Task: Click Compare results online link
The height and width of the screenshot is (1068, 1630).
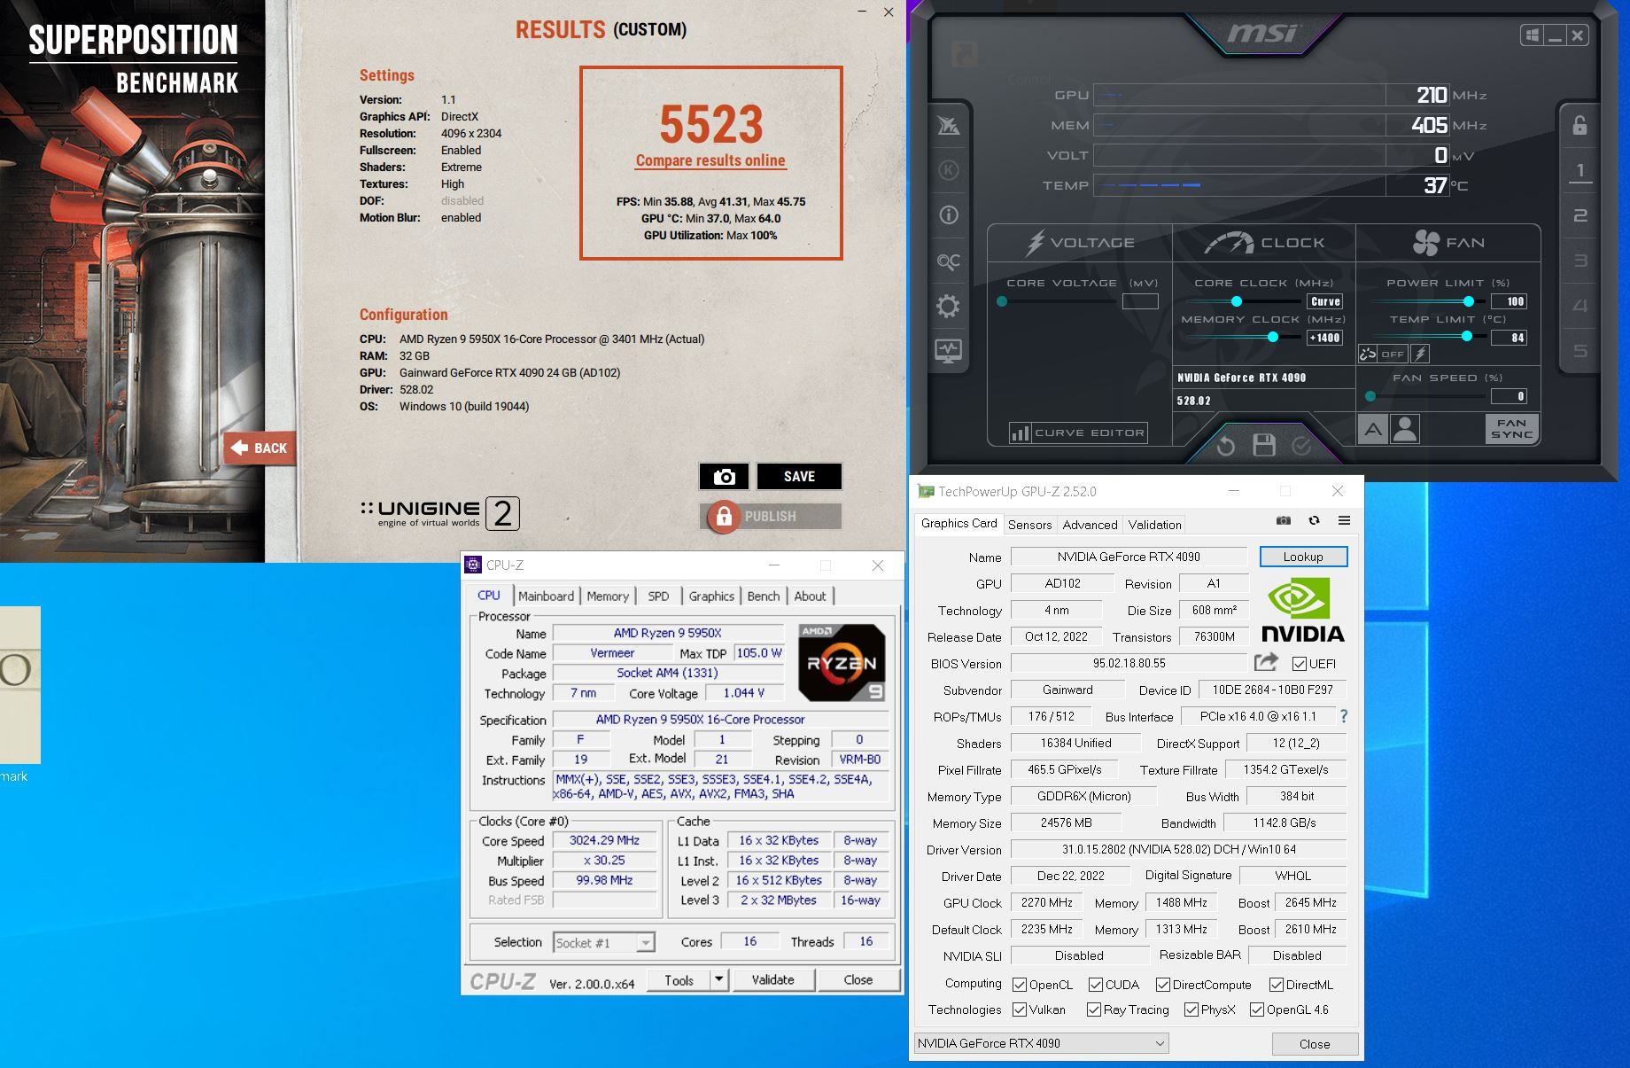Action: click(x=710, y=160)
